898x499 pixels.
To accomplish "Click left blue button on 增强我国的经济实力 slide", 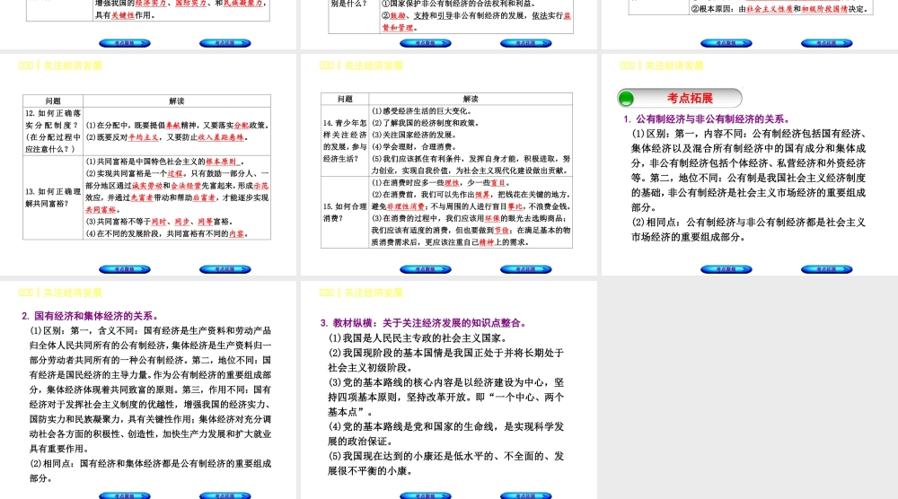I will pos(124,43).
